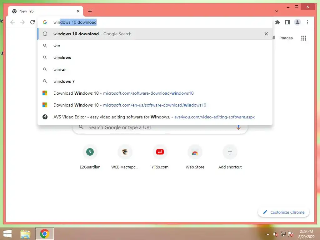Open the Google apps grid

[304, 38]
